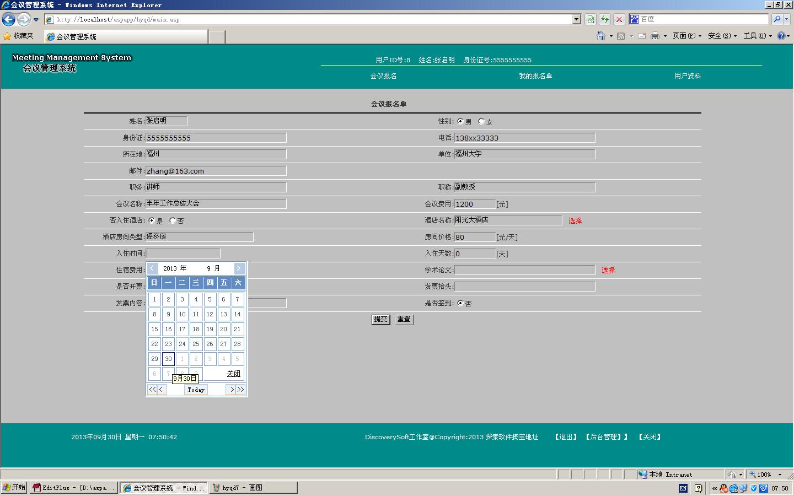Click red 选择 link beside 学术论文
Image resolution: width=794 pixels, height=496 pixels.
(608, 270)
